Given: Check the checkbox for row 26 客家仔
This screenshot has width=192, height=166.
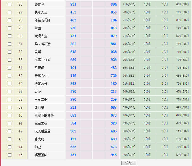Looking at the screenshot, I should [10, 4].
